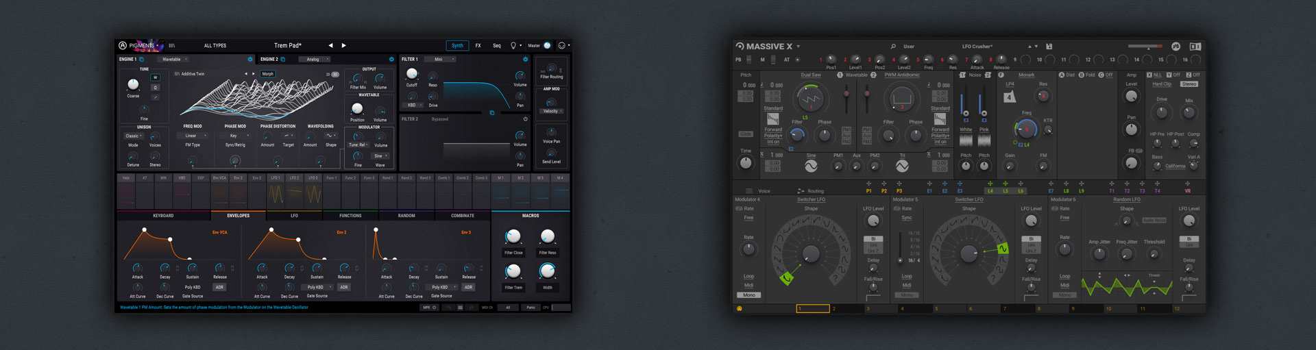Copy Engine 2 settings icon

pyautogui.click(x=283, y=59)
